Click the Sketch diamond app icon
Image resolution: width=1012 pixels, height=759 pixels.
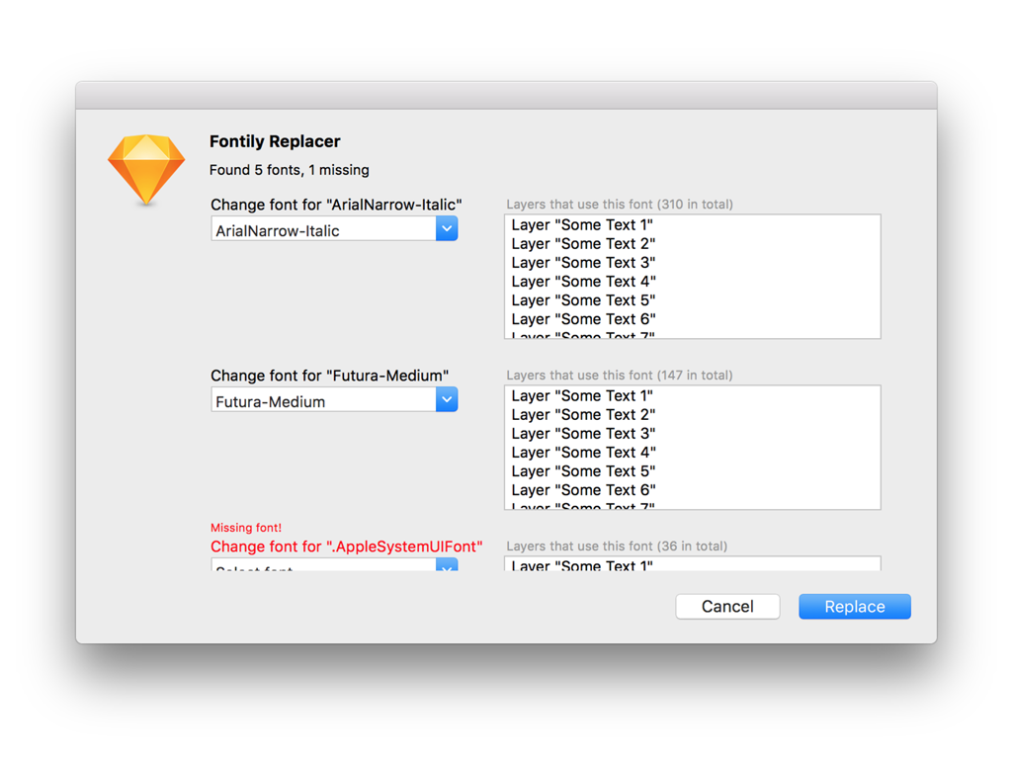coord(146,170)
